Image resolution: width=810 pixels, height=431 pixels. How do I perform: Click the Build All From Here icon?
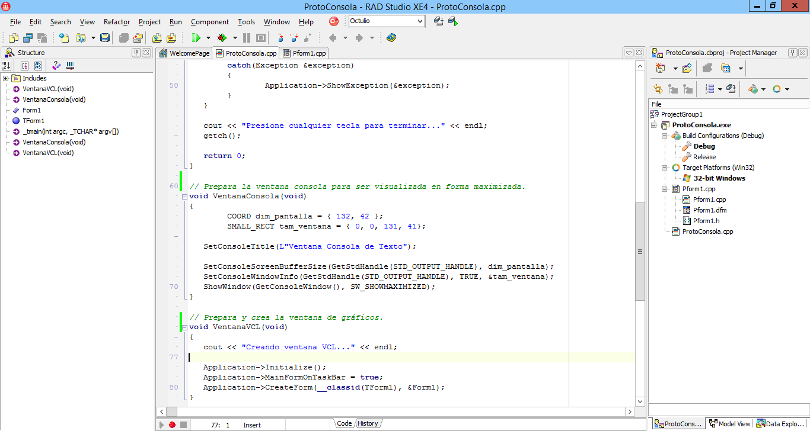point(731,89)
